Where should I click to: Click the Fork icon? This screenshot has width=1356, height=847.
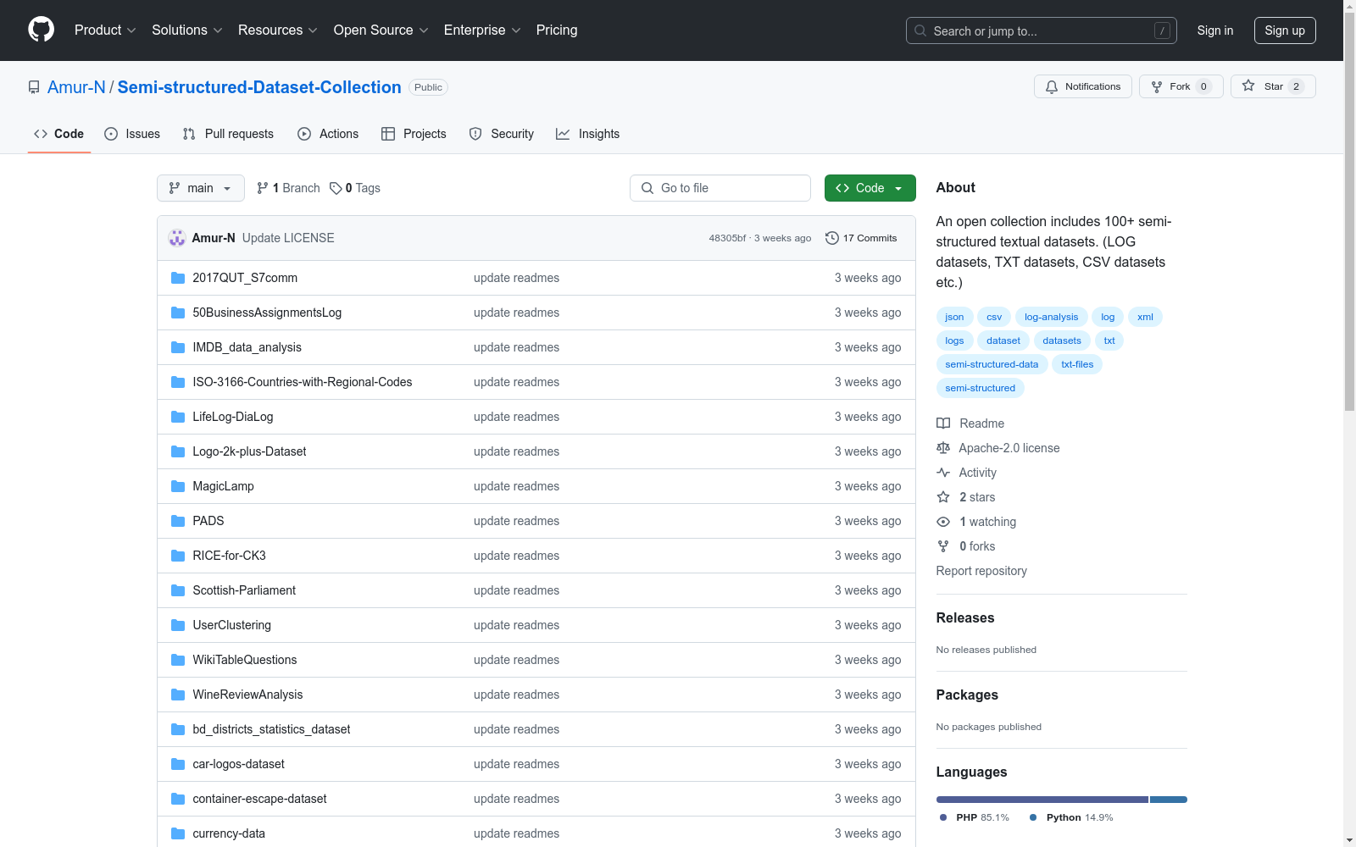tap(1157, 86)
